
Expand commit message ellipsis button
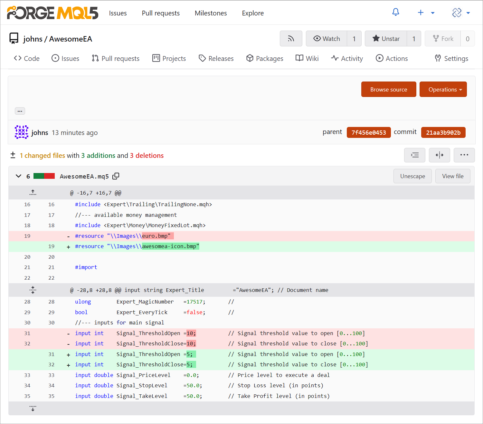(x=20, y=111)
